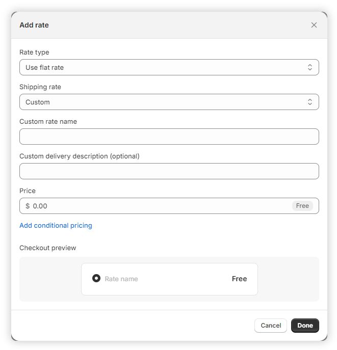The width and height of the screenshot is (337, 350).
Task: Click 'Rate name' text in checkout preview
Action: pos(121,279)
